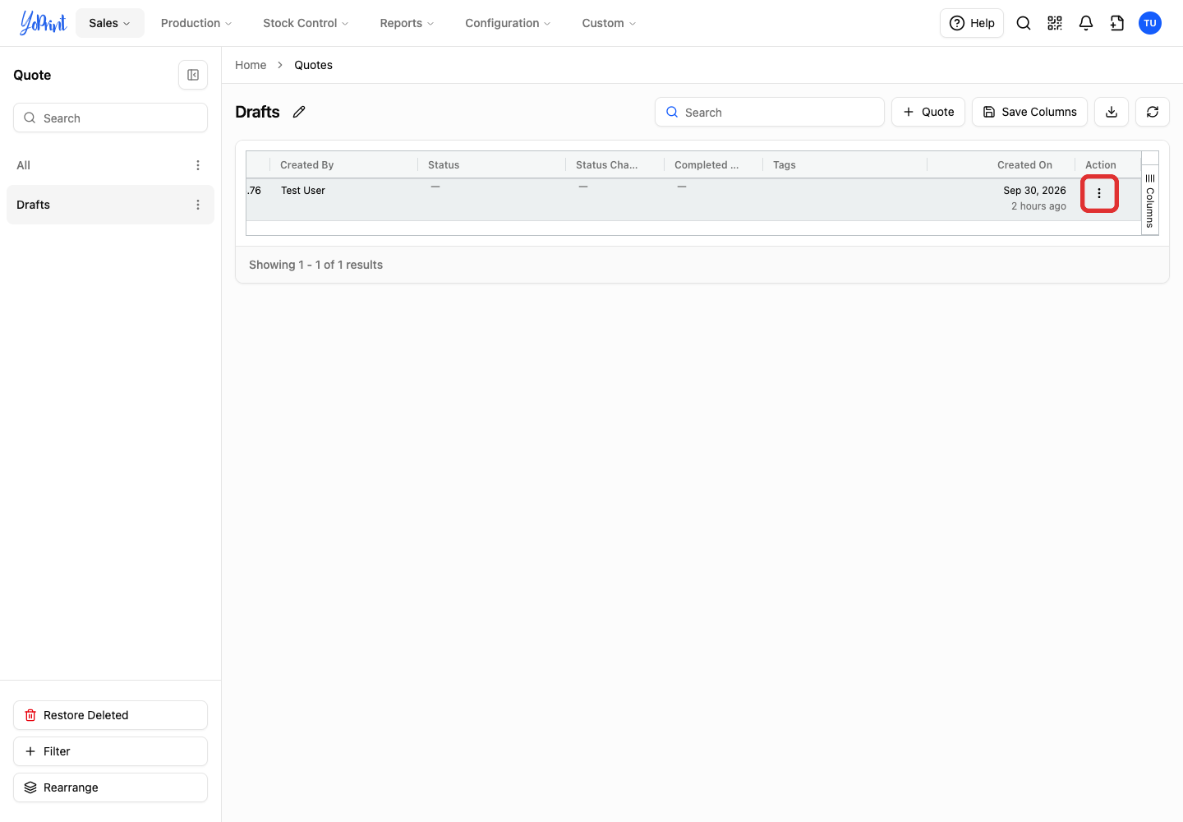The width and height of the screenshot is (1183, 822).
Task: Click Restore Deleted
Action: point(110,715)
